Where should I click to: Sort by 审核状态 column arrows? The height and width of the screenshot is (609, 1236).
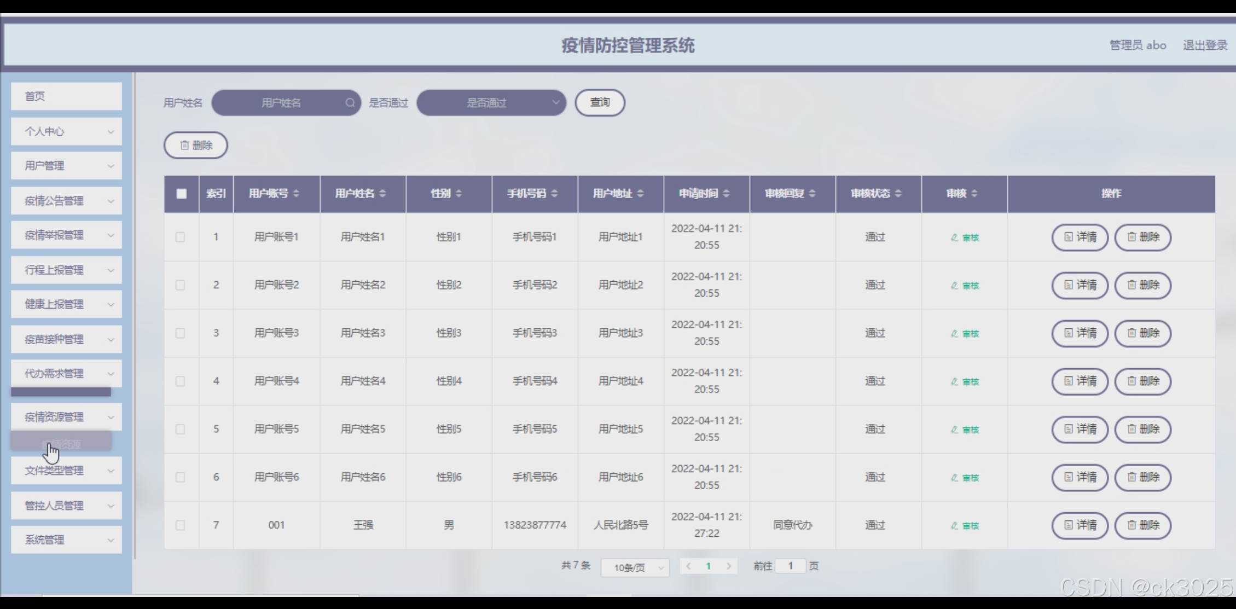click(898, 194)
